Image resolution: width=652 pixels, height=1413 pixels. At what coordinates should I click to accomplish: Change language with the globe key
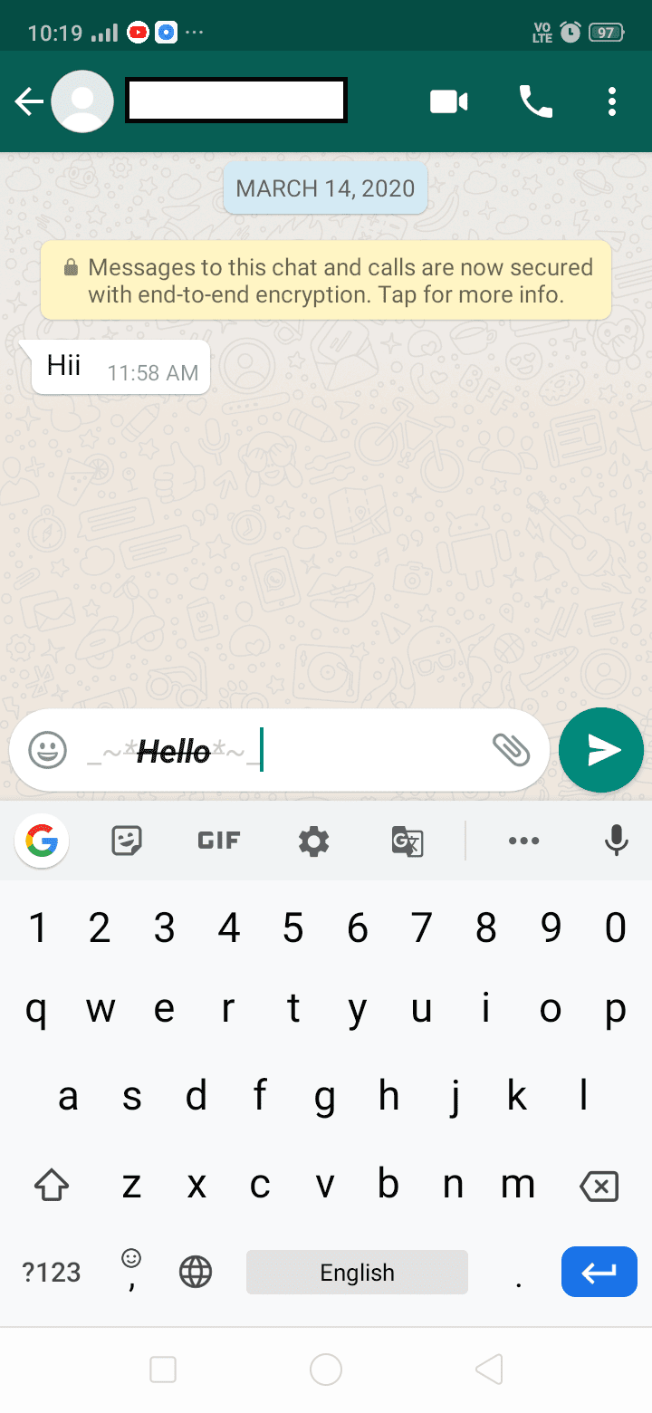pyautogui.click(x=196, y=1272)
